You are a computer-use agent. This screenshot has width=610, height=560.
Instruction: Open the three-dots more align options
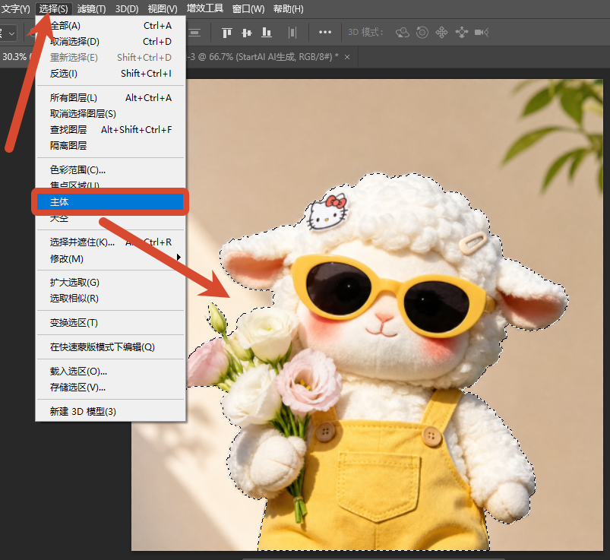[x=325, y=33]
